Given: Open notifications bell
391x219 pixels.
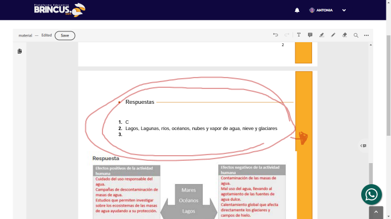Looking at the screenshot, I should pos(297,10).
